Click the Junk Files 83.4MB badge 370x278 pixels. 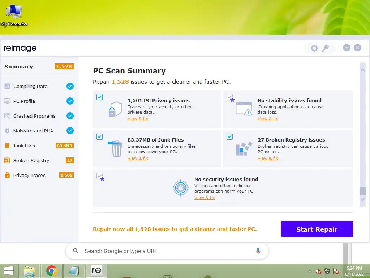[65, 146]
